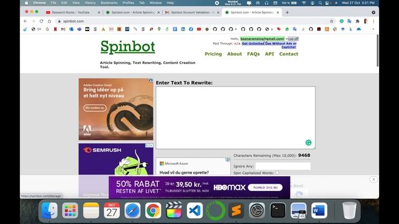Open the Chrome three-dot menu
Screen dimensions: 399x224
pos(373,21)
